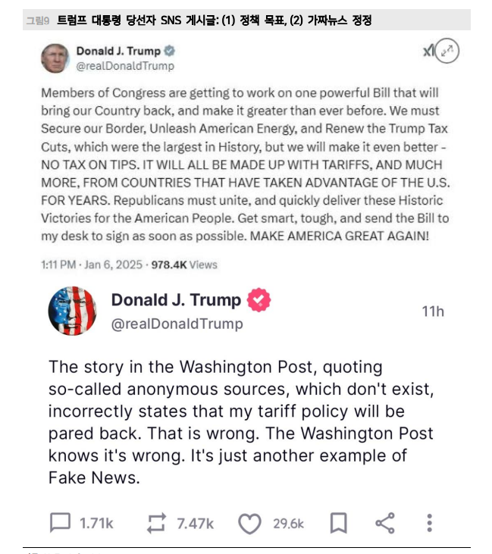Open Trump's profile photo in the top post
This screenshot has width=492, height=554.
tap(55, 58)
